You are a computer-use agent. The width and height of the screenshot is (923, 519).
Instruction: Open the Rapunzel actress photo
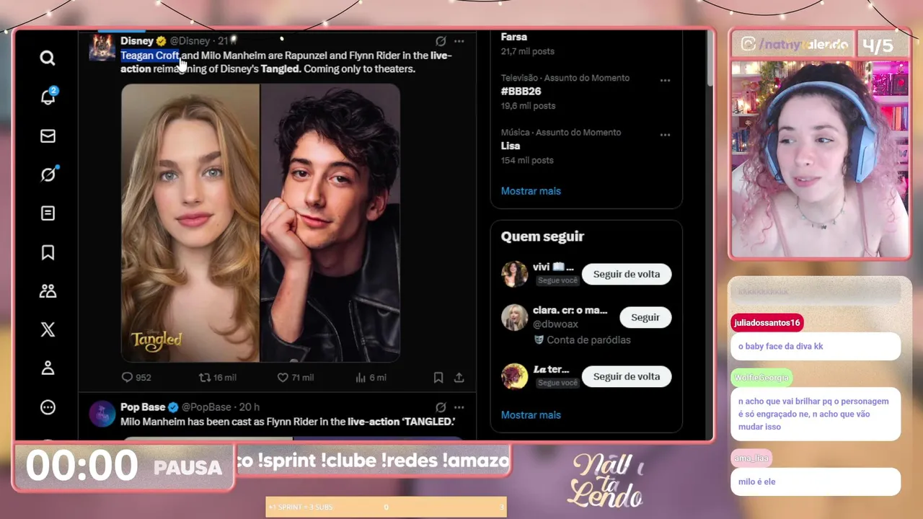pos(190,223)
